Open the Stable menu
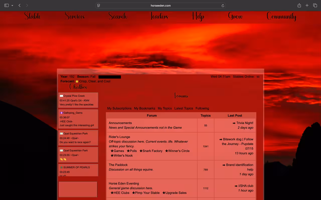 click(32, 16)
